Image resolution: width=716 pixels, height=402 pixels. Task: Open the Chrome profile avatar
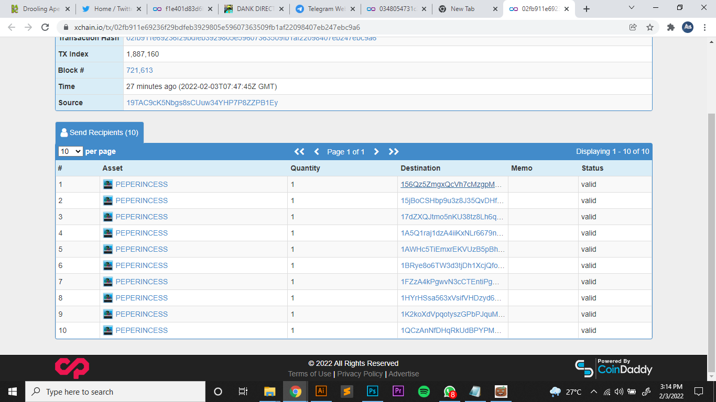pyautogui.click(x=688, y=27)
